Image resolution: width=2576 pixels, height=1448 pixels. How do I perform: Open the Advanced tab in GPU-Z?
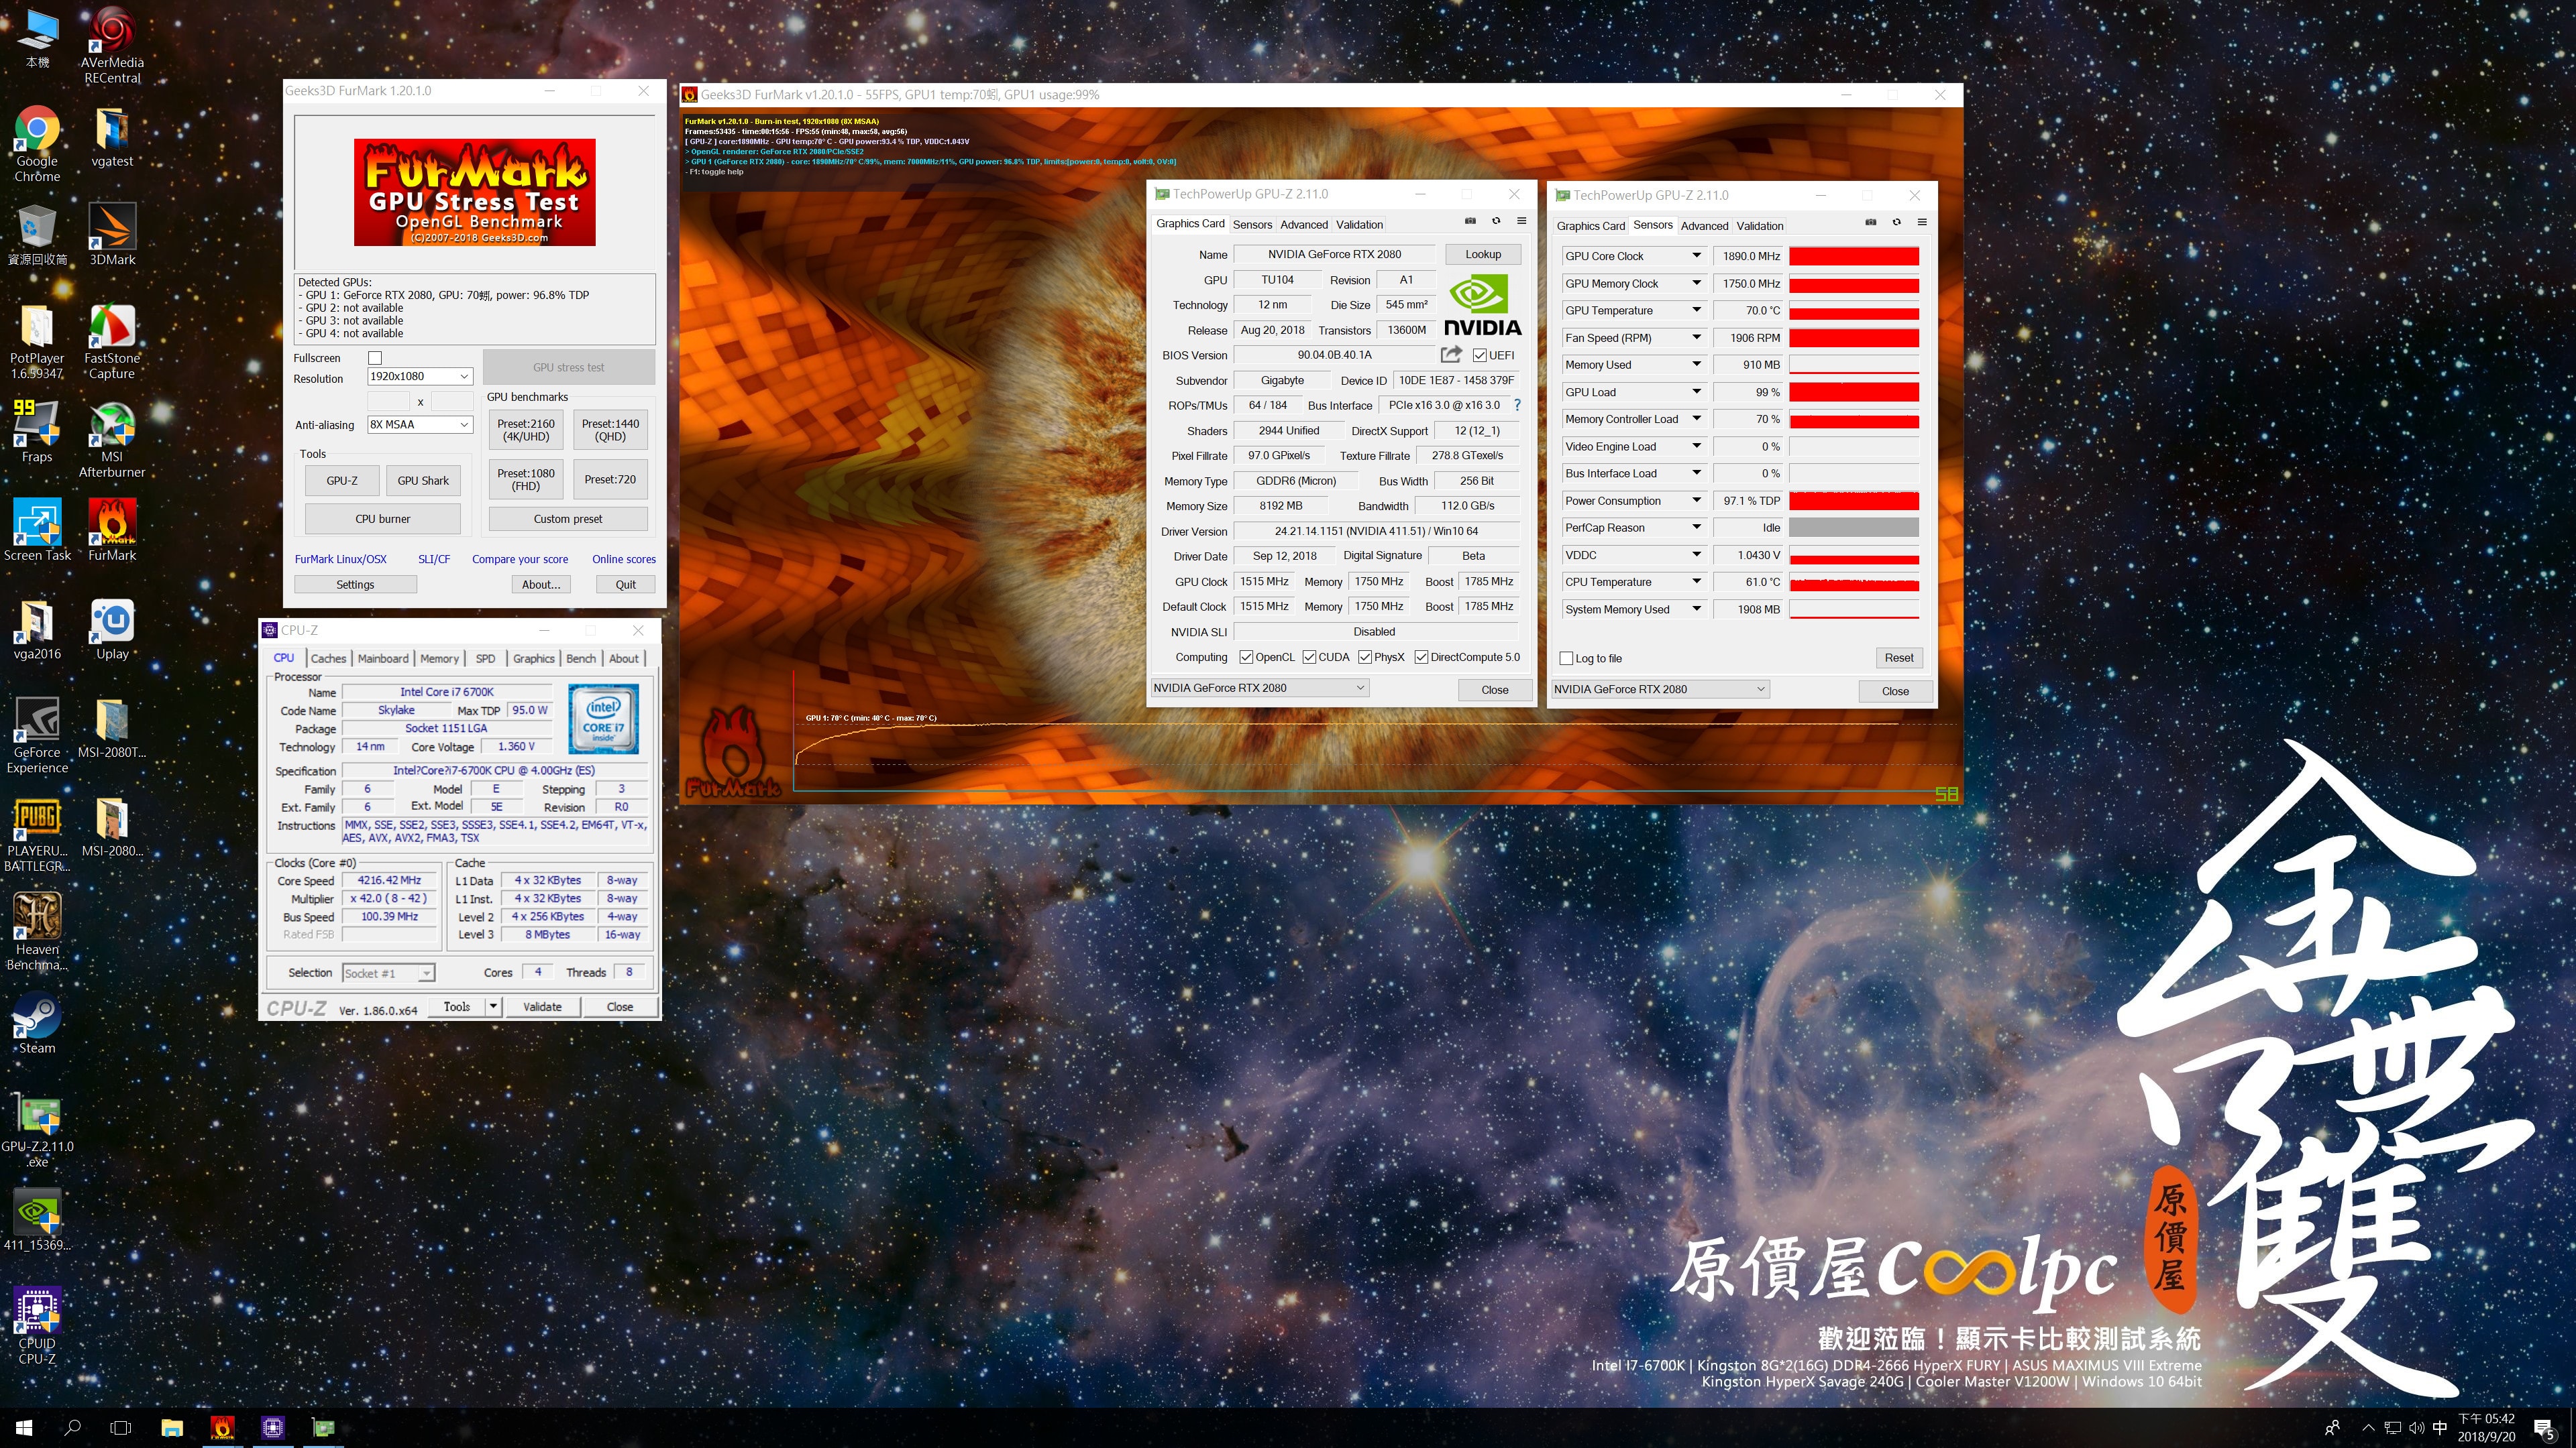pos(1304,225)
